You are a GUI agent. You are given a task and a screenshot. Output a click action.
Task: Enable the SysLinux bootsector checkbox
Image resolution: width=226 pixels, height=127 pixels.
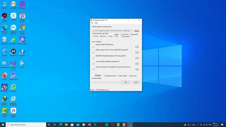[x=94, y=69]
